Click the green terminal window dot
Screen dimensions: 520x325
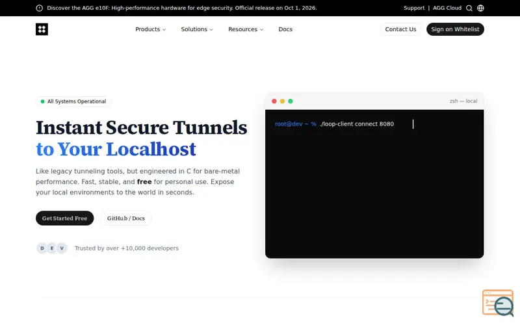coord(291,101)
